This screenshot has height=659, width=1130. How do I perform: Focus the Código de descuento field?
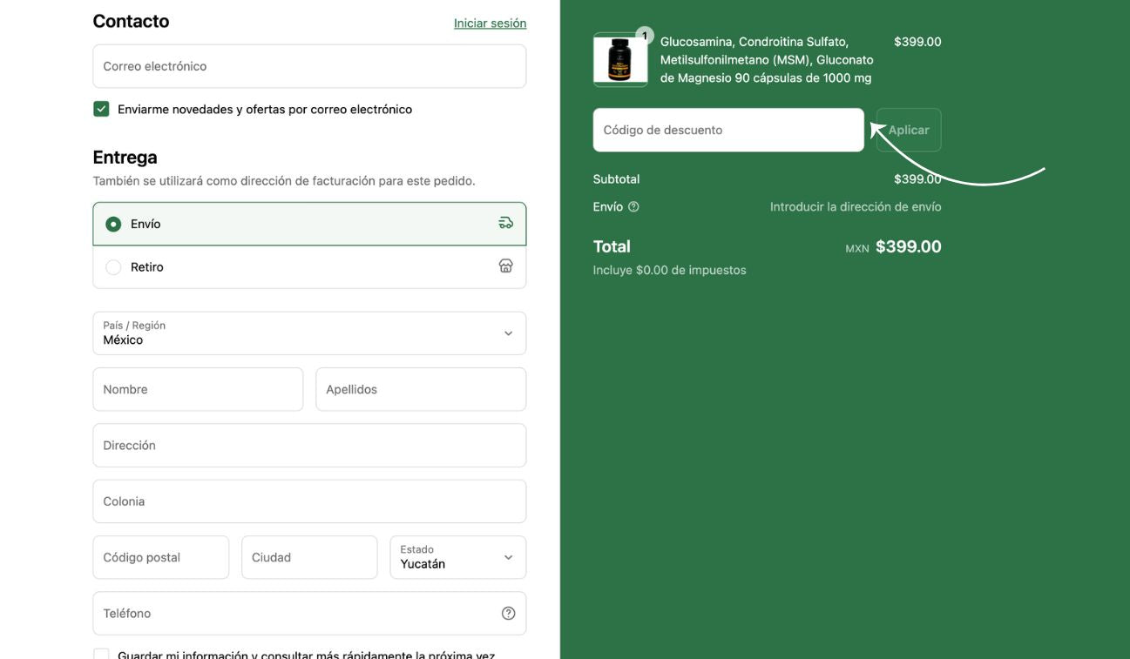727,130
